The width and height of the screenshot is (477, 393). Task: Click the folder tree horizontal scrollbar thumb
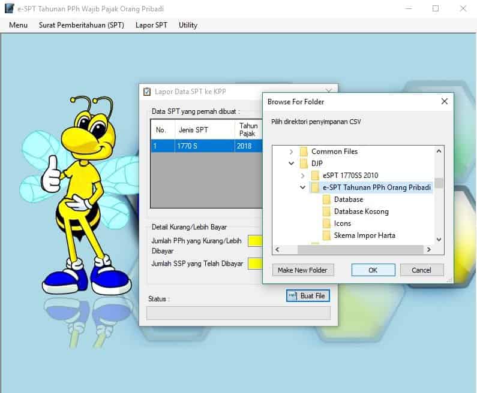361,249
